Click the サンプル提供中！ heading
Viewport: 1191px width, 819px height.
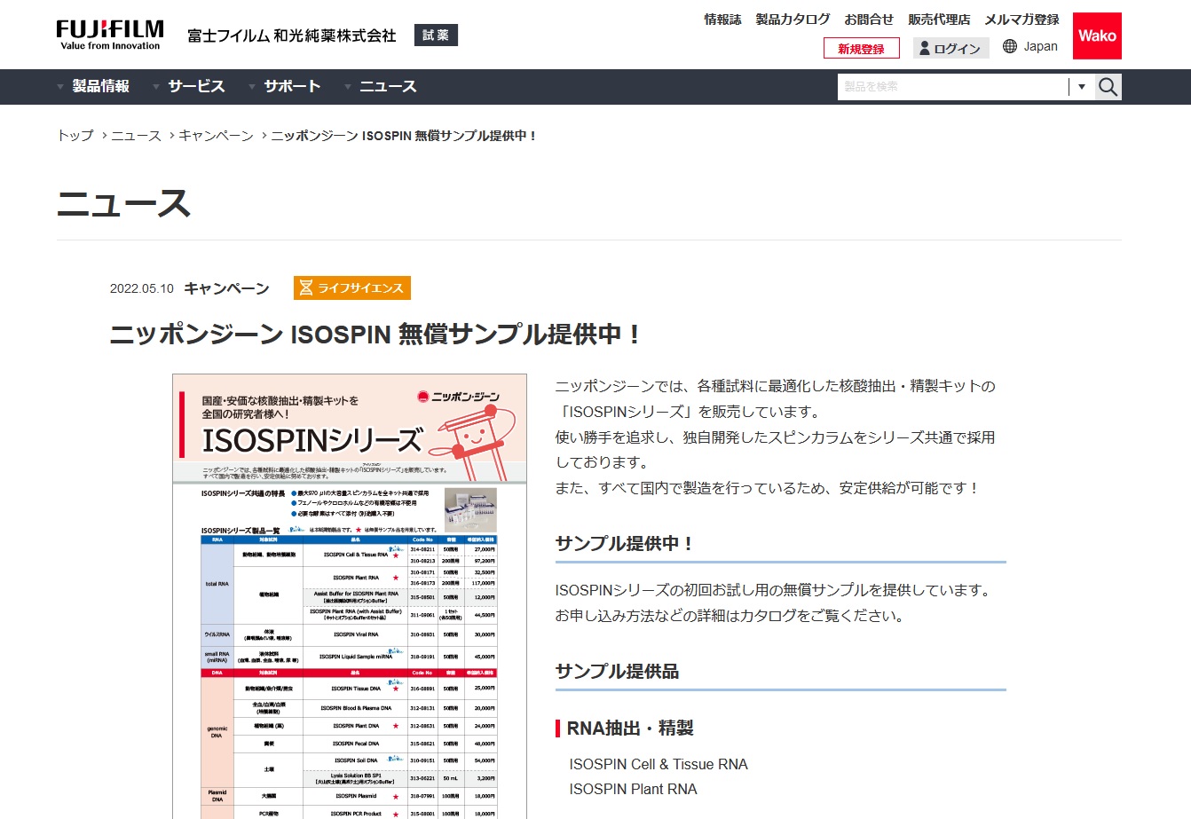coord(625,544)
